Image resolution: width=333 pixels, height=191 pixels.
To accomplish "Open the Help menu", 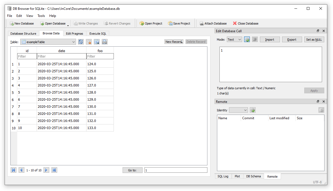I will point(53,16).
